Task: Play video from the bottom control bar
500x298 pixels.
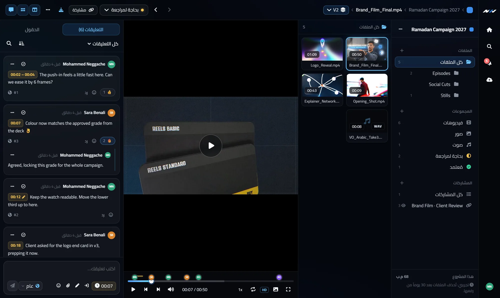Action: tap(133, 290)
